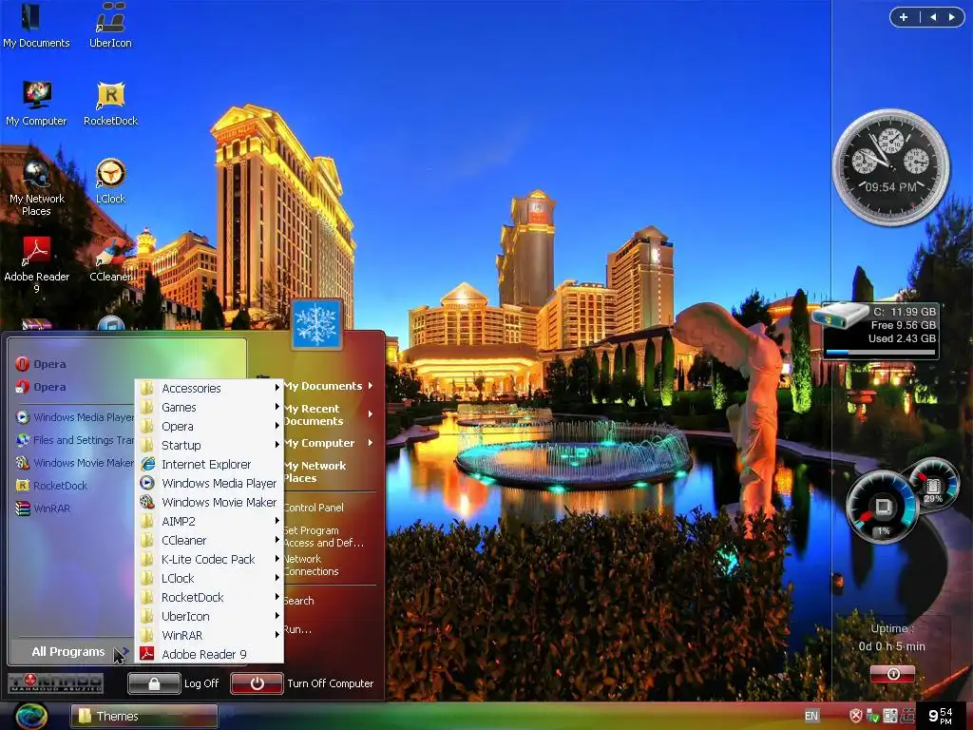Click All Programs in Start menu

click(x=72, y=651)
